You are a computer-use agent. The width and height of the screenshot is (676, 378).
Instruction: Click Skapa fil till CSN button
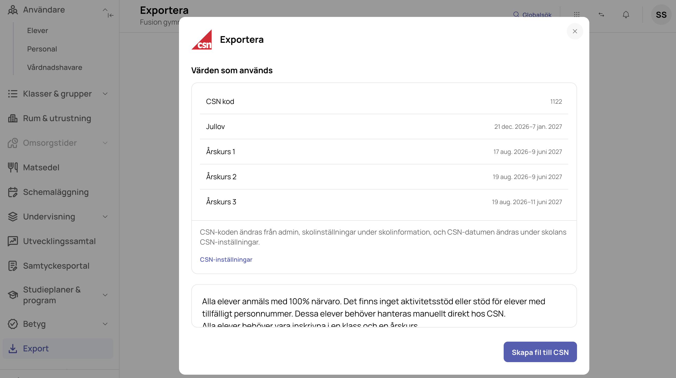click(x=540, y=352)
